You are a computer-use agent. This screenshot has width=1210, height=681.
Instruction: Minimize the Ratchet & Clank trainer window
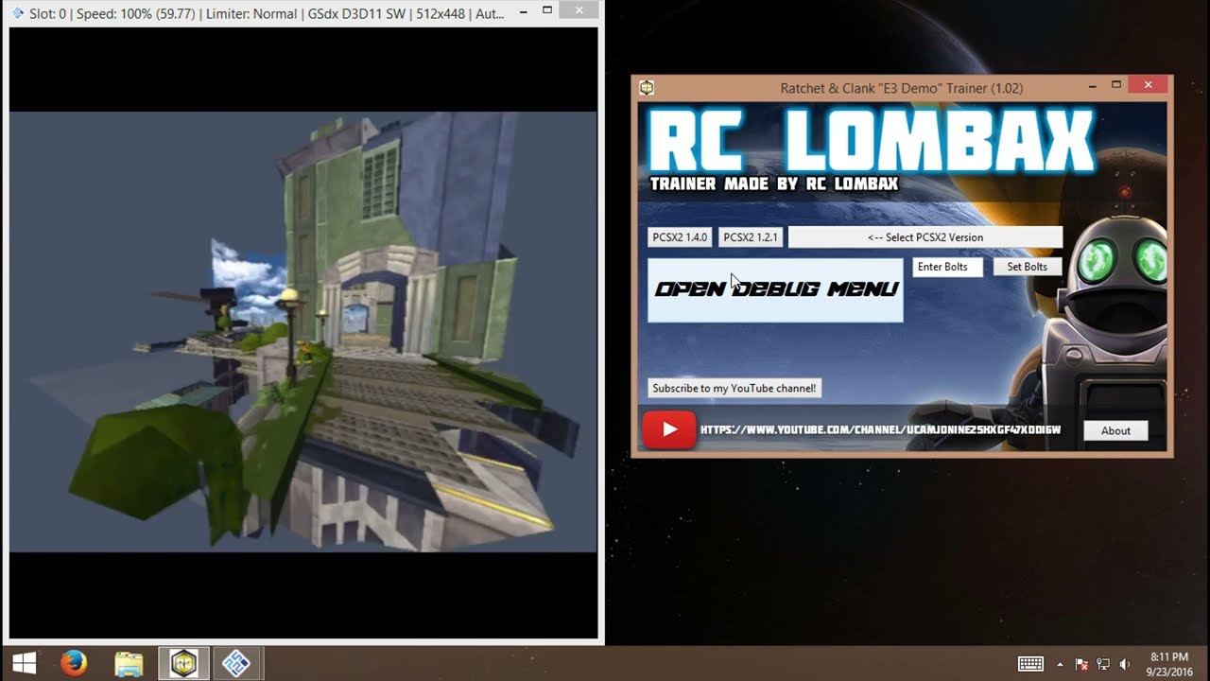click(1093, 85)
